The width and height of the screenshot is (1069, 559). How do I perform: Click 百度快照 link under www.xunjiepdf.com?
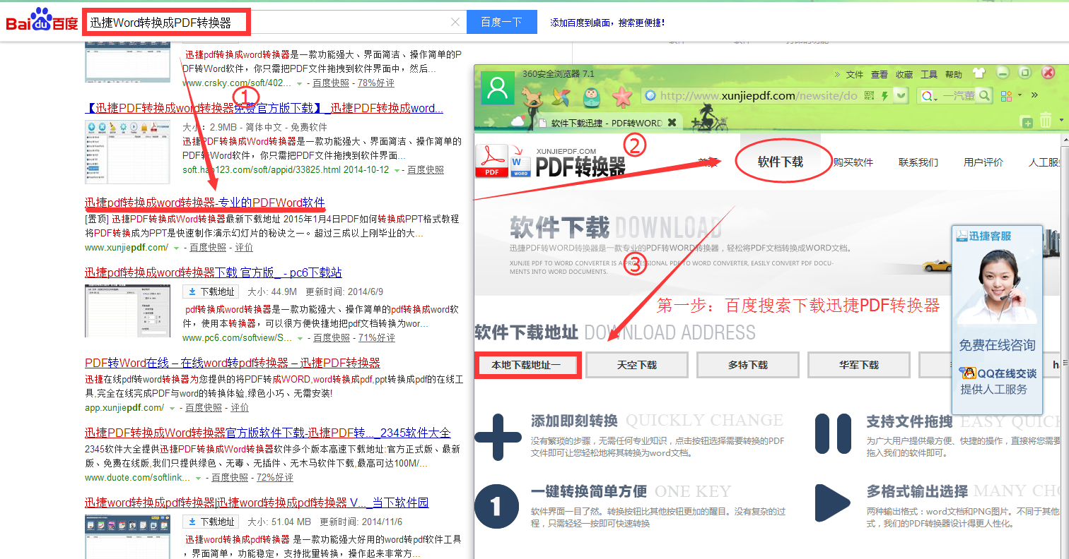(208, 248)
